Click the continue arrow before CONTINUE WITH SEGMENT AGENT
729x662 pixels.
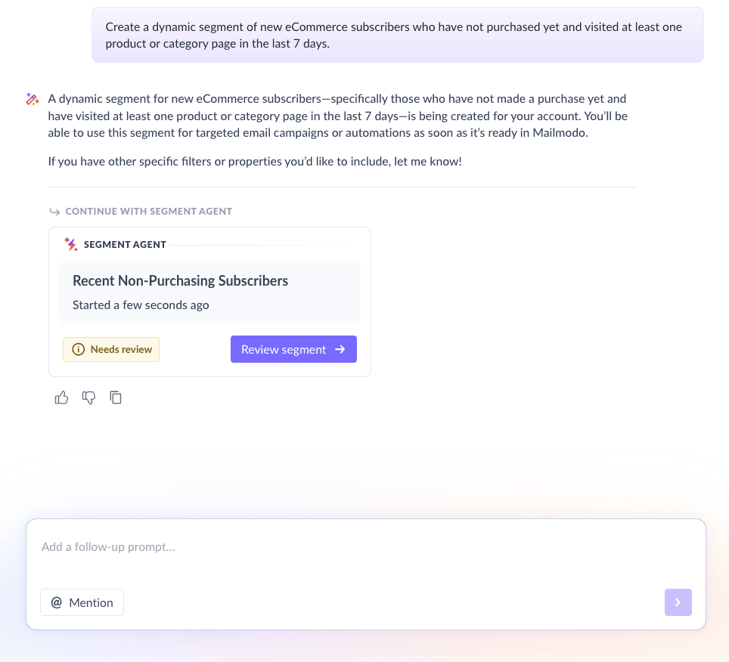(x=54, y=212)
